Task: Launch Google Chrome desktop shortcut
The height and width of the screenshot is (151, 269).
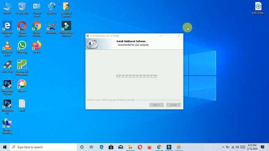Action: click(x=37, y=29)
